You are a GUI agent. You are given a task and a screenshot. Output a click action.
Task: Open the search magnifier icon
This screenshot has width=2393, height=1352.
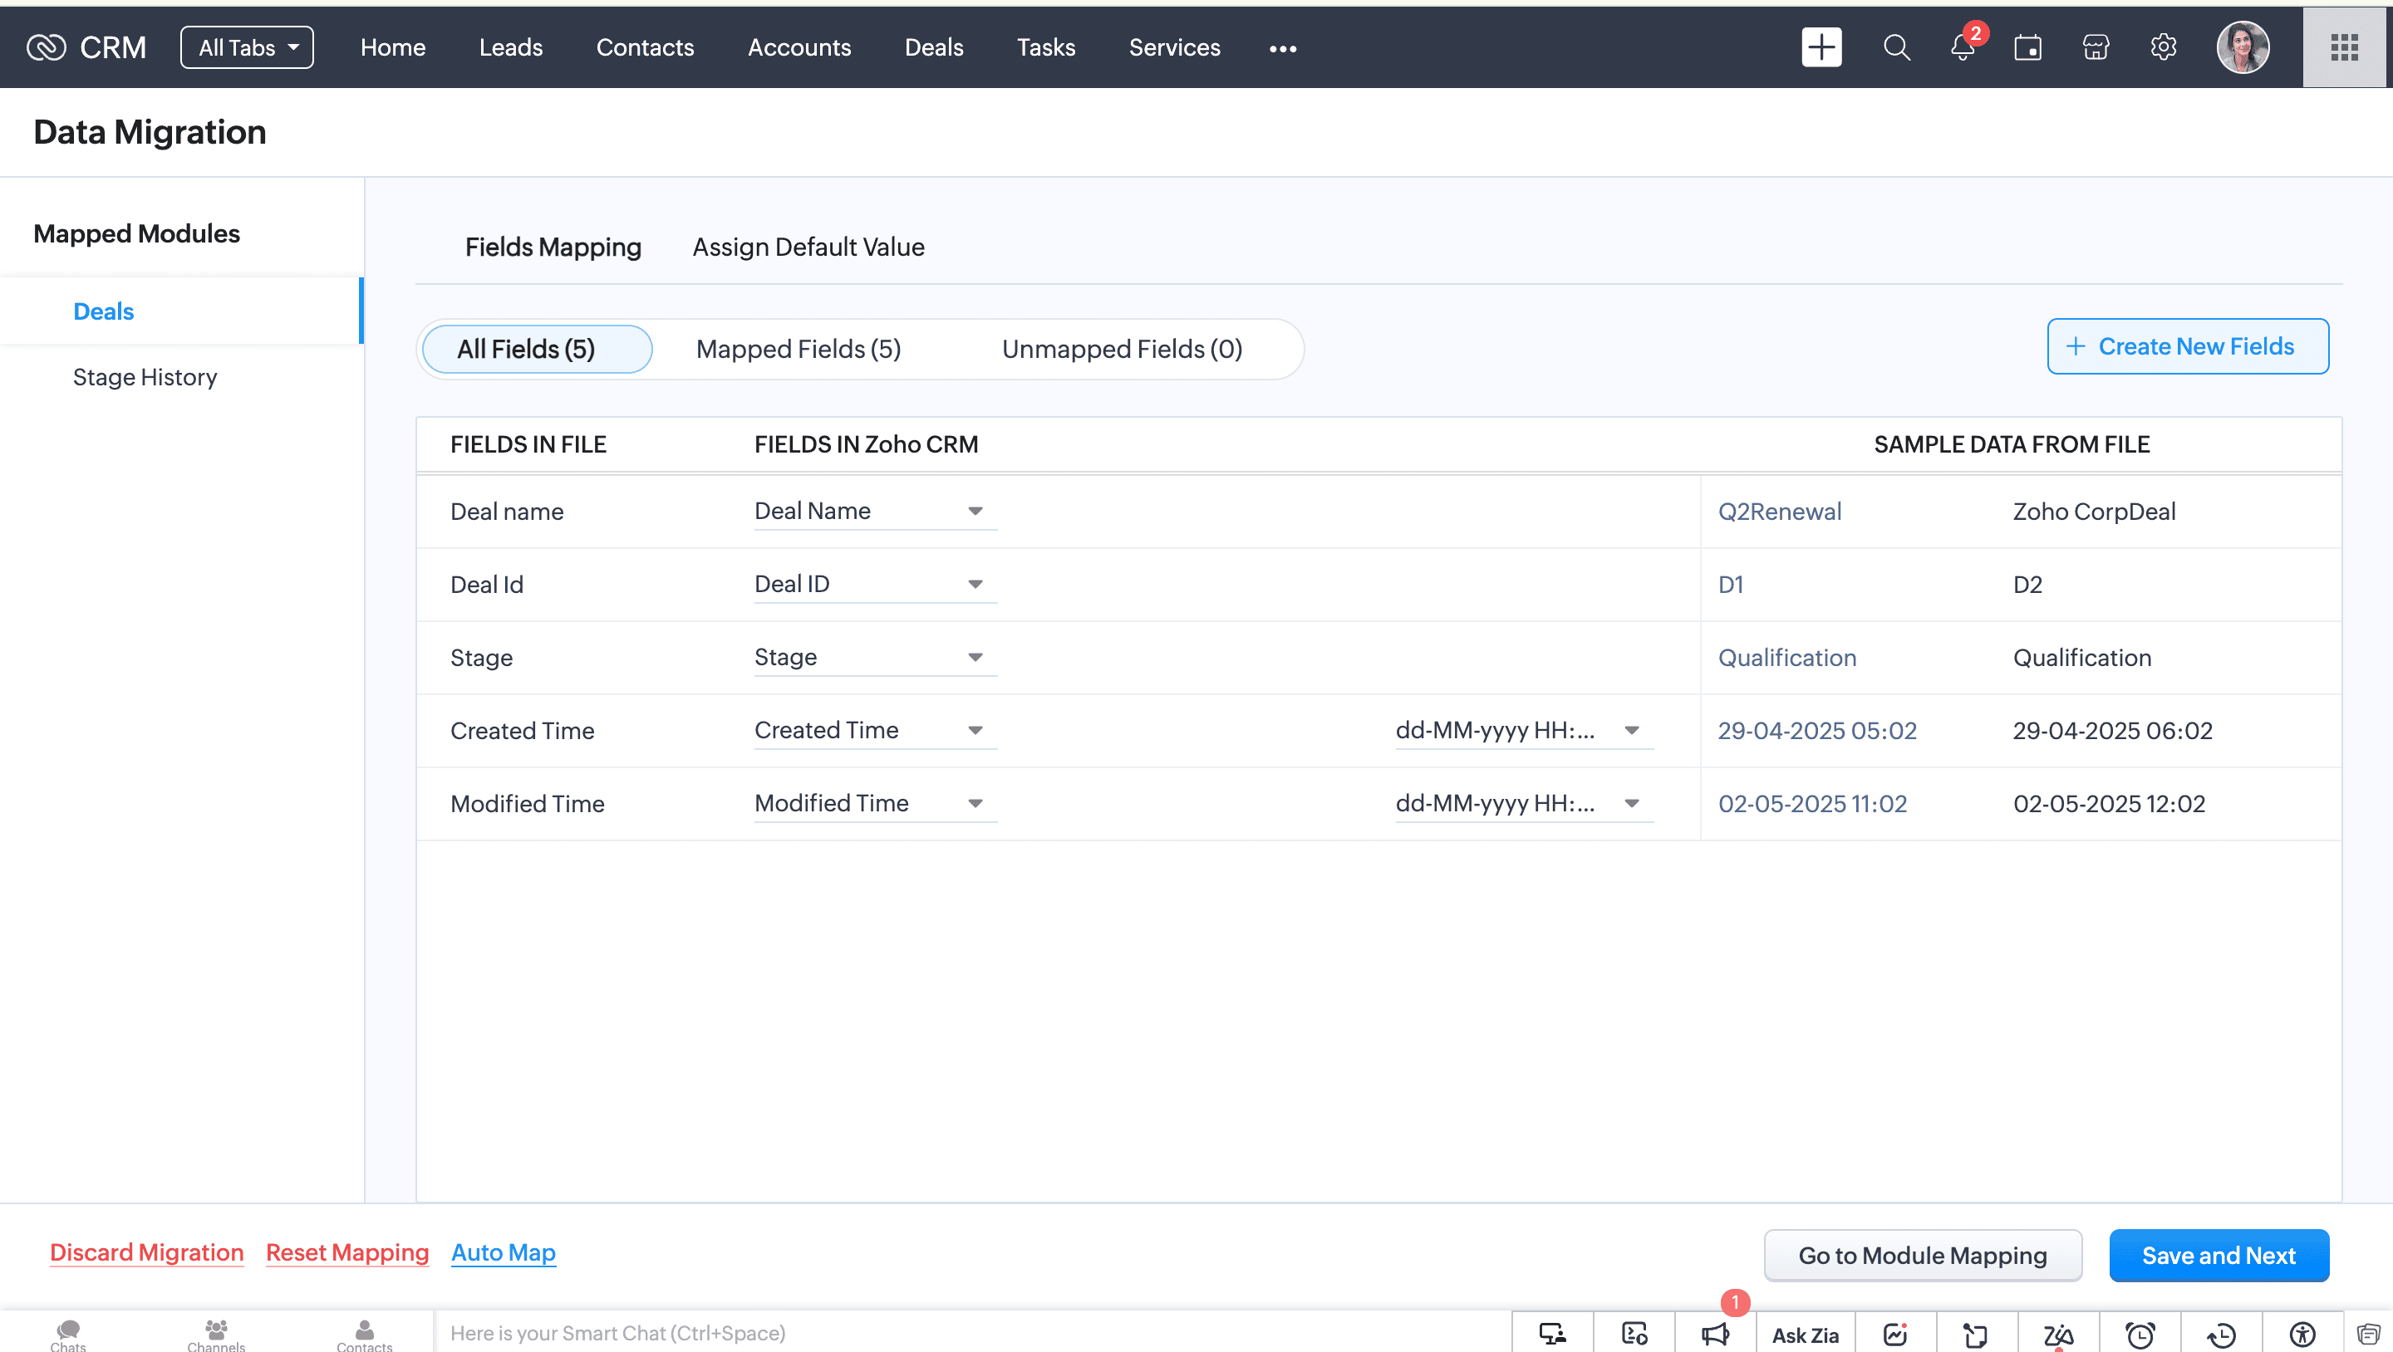[x=1896, y=47]
